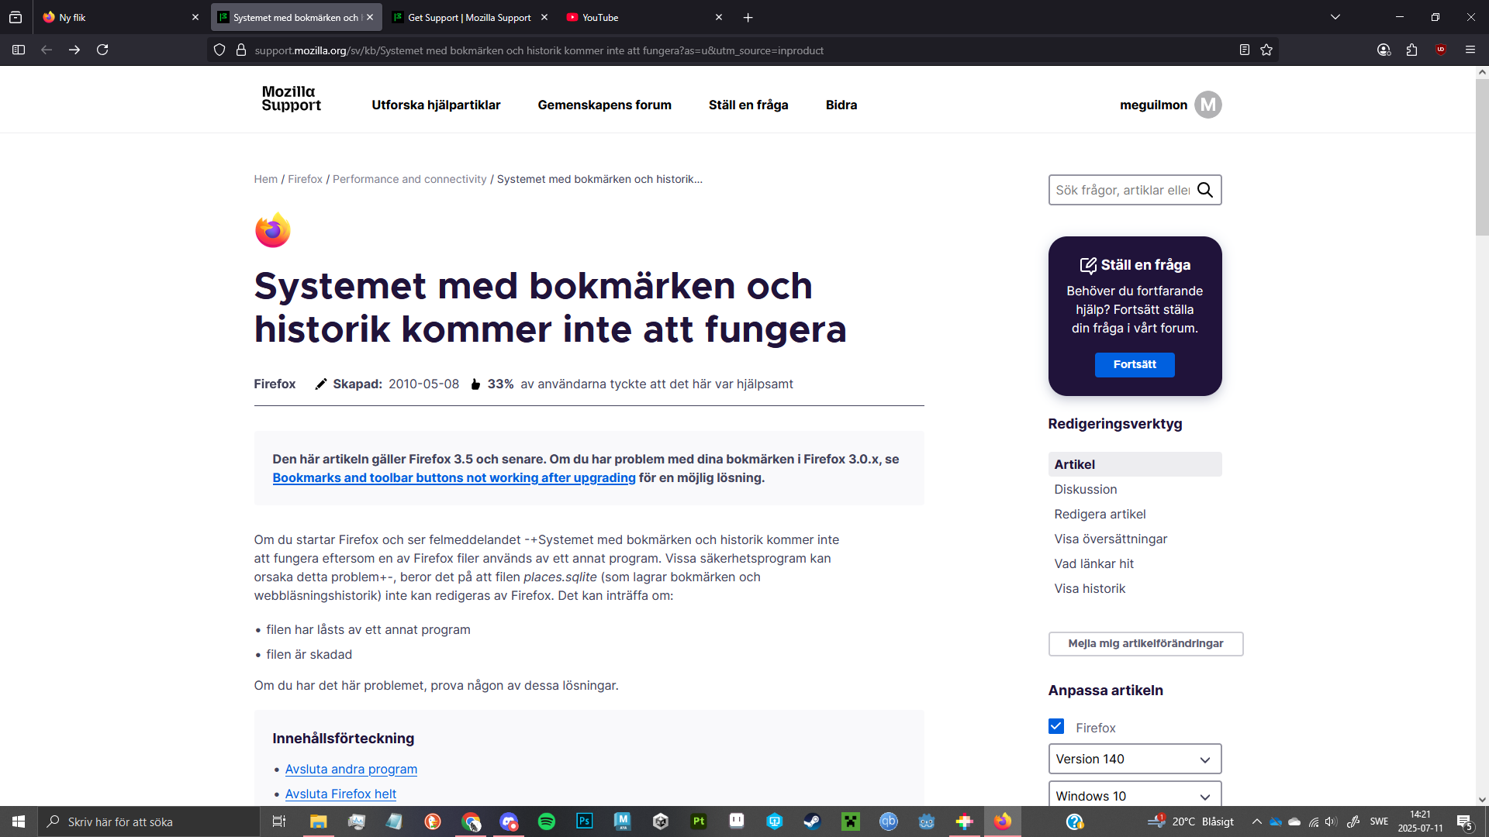Open Minecraft from the taskbar
The height and width of the screenshot is (837, 1489).
point(851,821)
